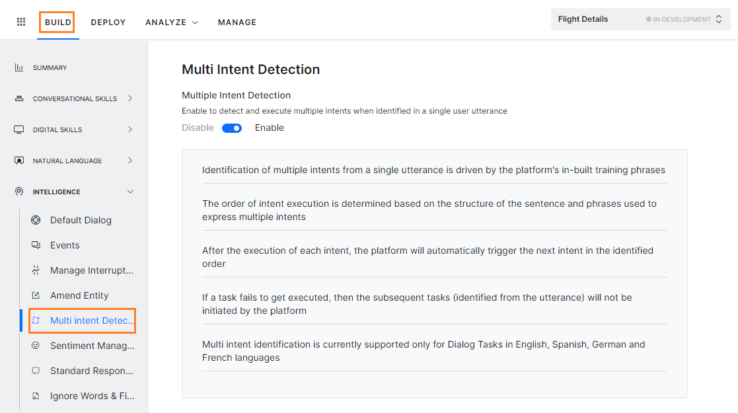Screen dimensions: 738x413
Task: Open the MANAGE tab
Action: pyautogui.click(x=237, y=22)
